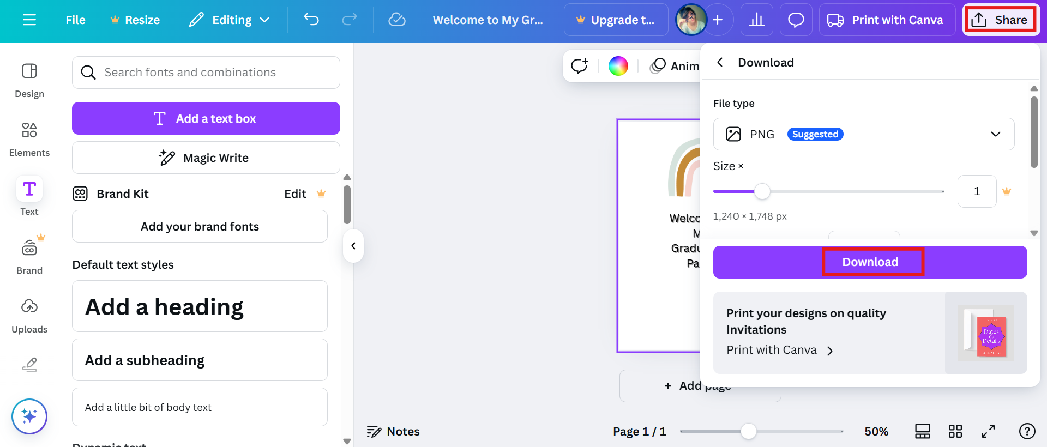Viewport: 1047px width, 447px height.
Task: Open the Notes panel
Action: (x=393, y=432)
